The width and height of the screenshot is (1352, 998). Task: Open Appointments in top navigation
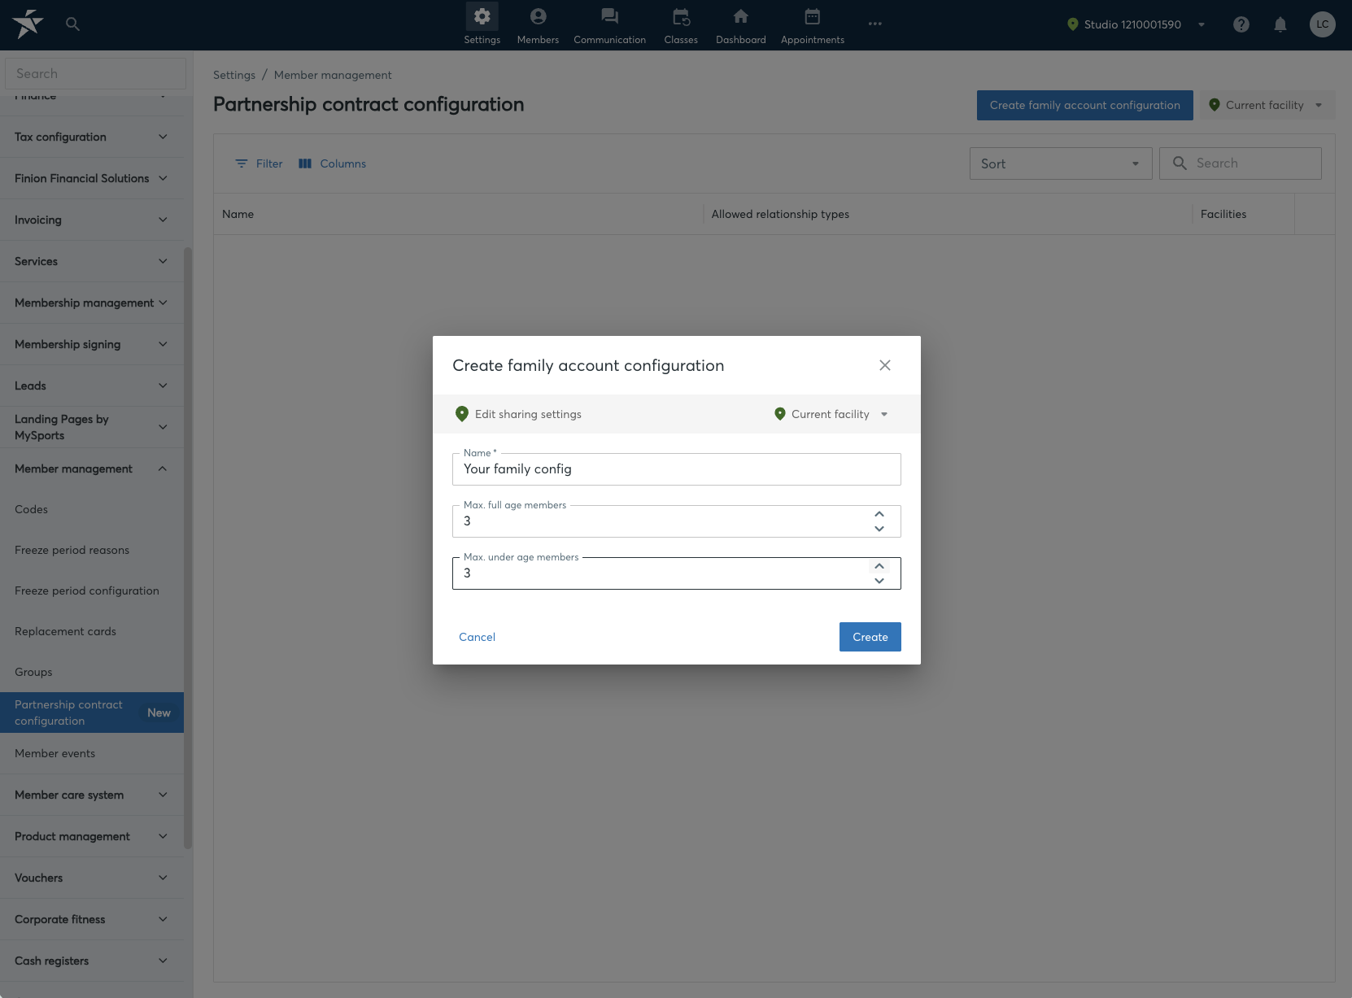click(x=812, y=24)
